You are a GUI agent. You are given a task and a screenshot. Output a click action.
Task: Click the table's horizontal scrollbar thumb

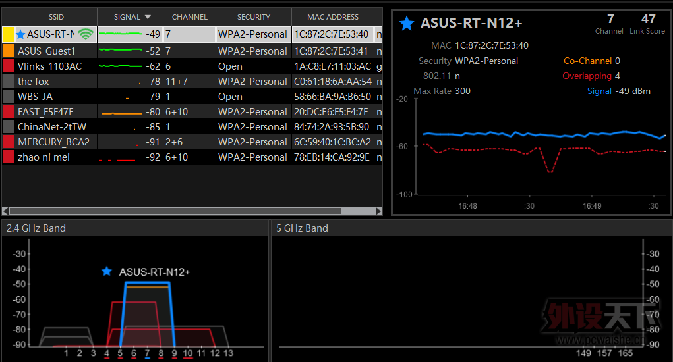[x=175, y=211]
